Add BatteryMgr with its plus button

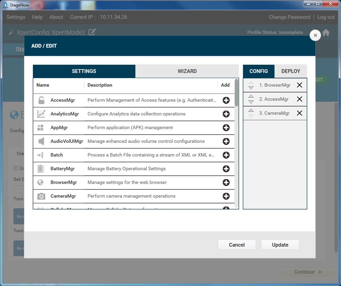(226, 169)
